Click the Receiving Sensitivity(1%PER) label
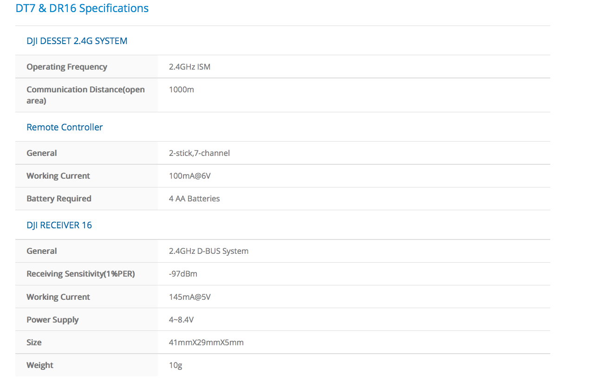Image resolution: width=592 pixels, height=381 pixels. point(81,274)
